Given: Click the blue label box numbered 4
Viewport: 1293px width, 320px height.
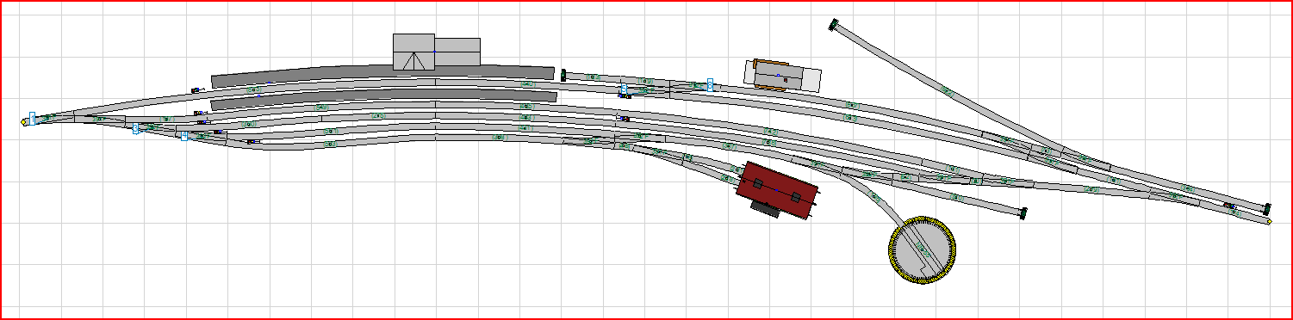Looking at the screenshot, I should (x=184, y=136).
